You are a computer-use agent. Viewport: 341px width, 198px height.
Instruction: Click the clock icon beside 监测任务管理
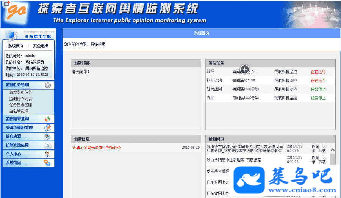click(x=48, y=85)
